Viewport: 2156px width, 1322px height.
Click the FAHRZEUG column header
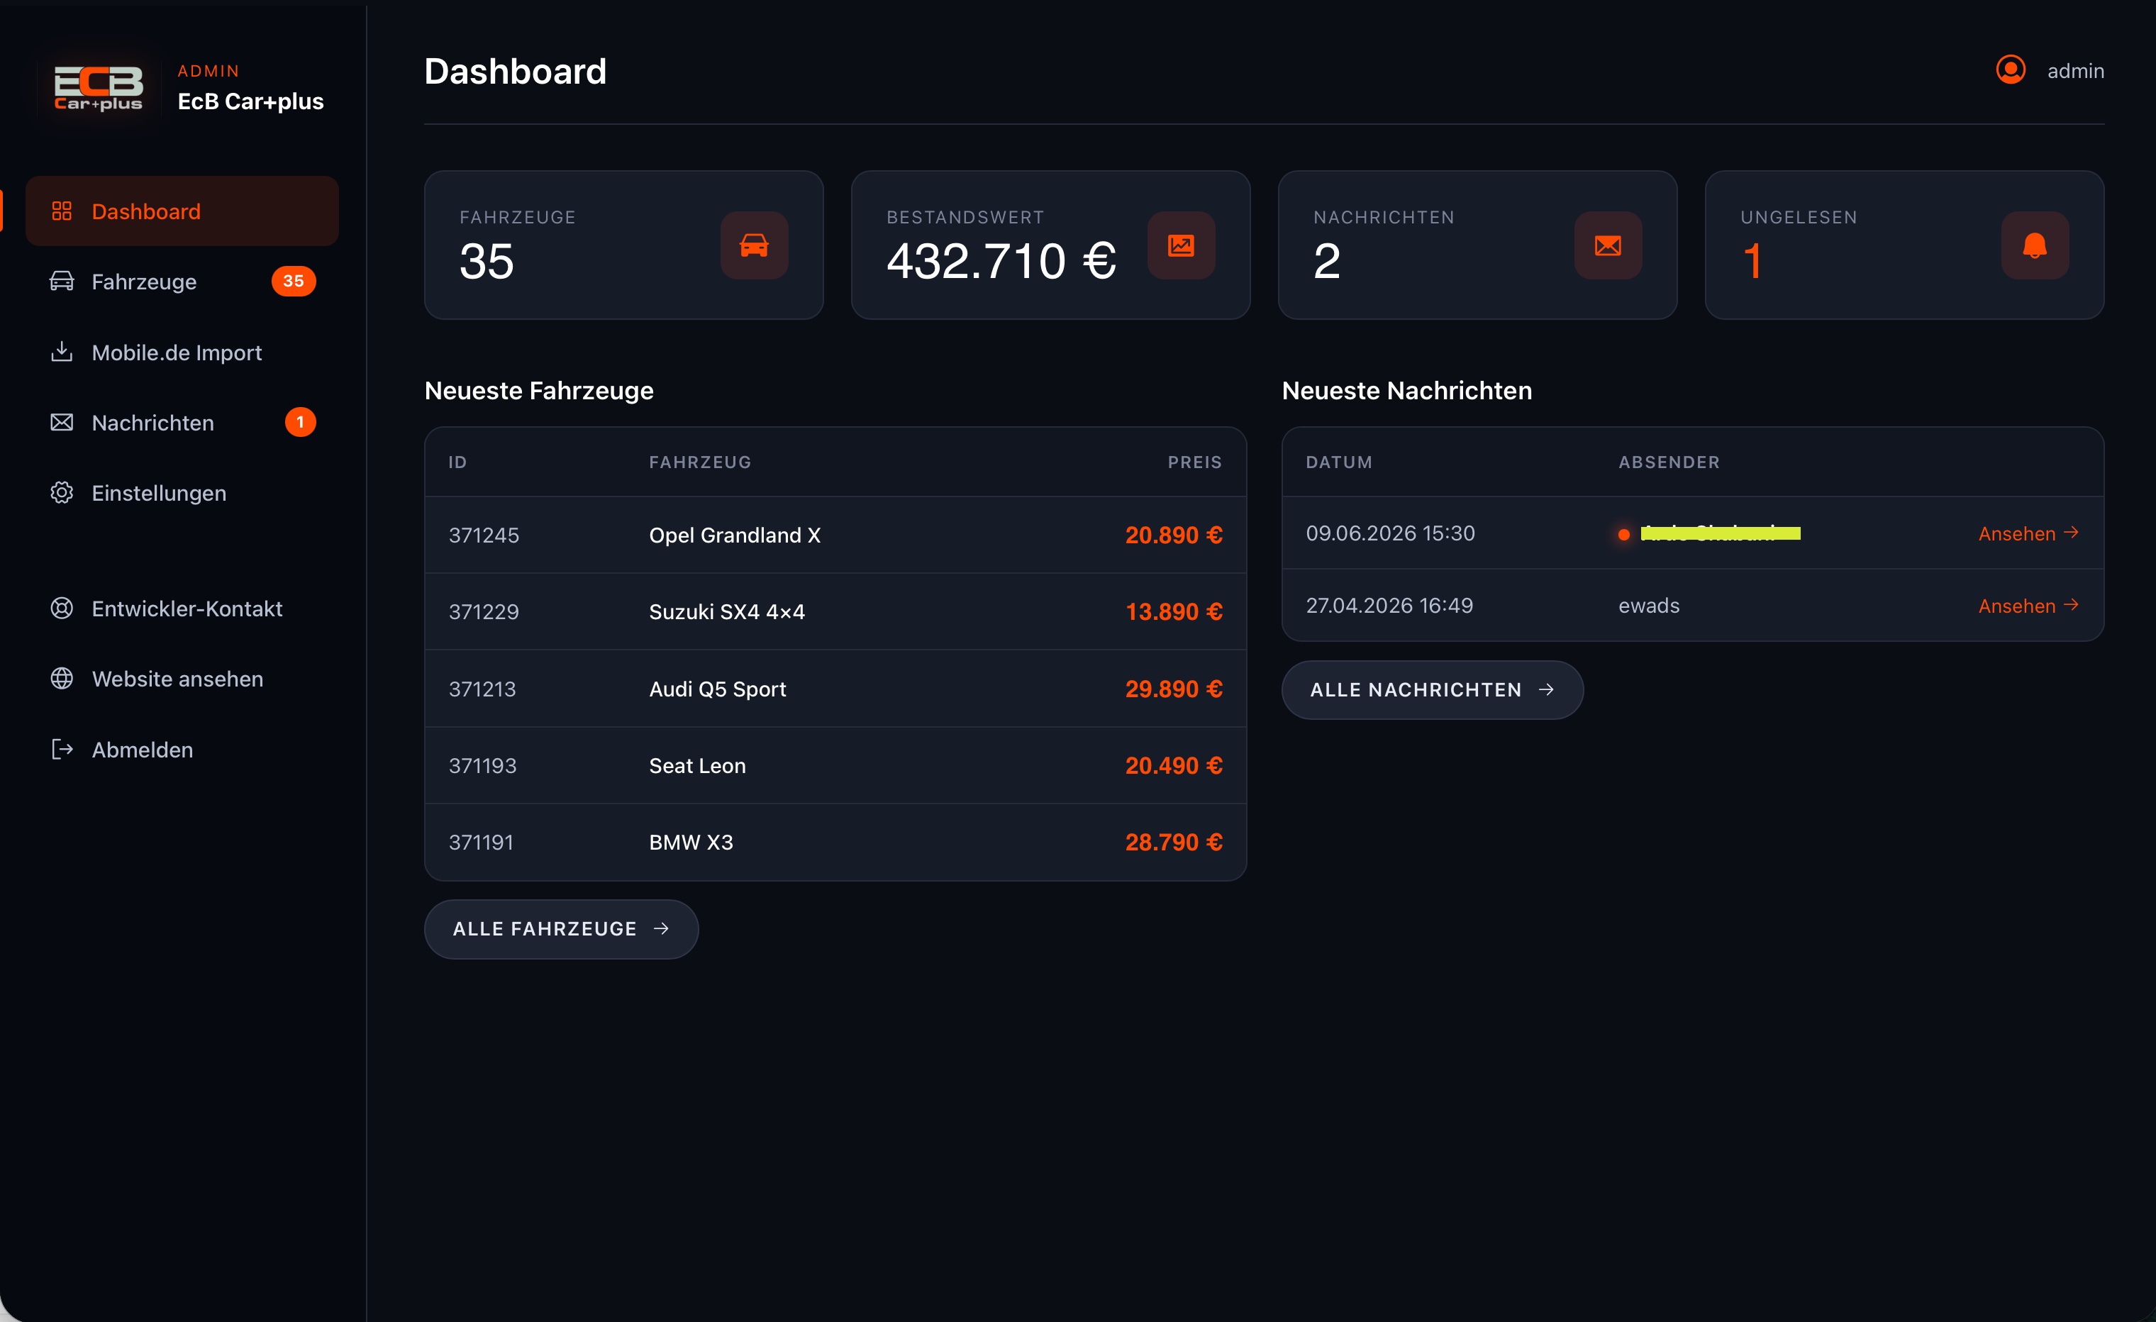(x=700, y=462)
